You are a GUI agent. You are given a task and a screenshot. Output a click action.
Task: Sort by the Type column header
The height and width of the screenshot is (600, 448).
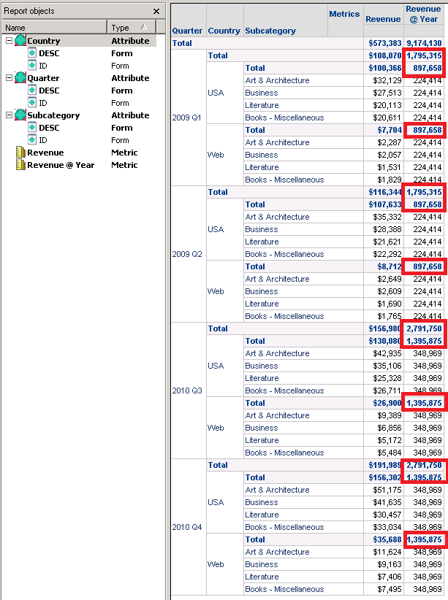129,28
